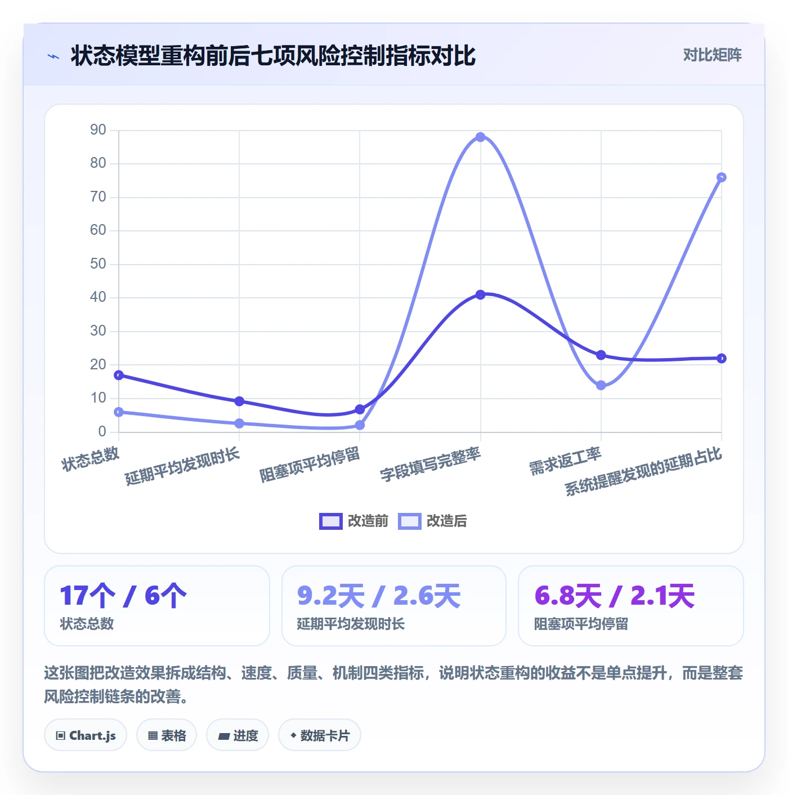788x795 pixels.
Task: Click the 改造后 point at 字段填写完整率 peak
Action: [480, 137]
